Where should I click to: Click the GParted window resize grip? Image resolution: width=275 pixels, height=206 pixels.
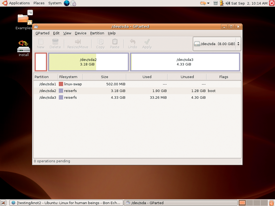tap(240, 162)
